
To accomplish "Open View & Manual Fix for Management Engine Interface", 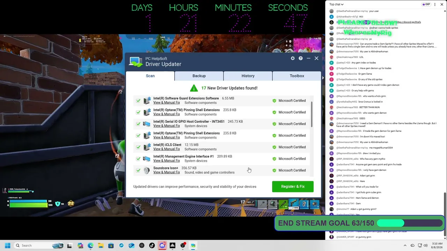I will [167, 161].
